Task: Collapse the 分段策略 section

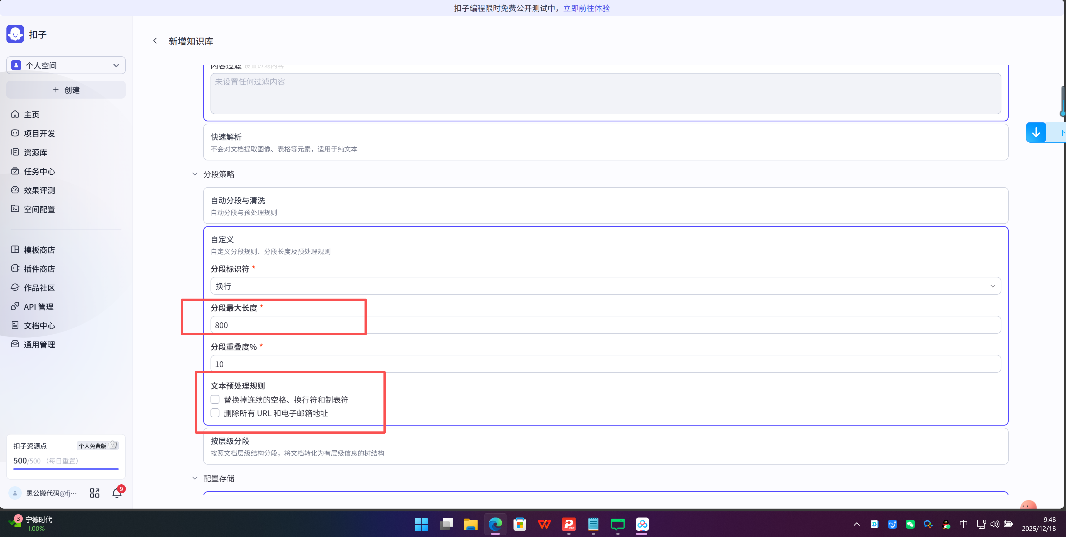Action: (x=195, y=174)
